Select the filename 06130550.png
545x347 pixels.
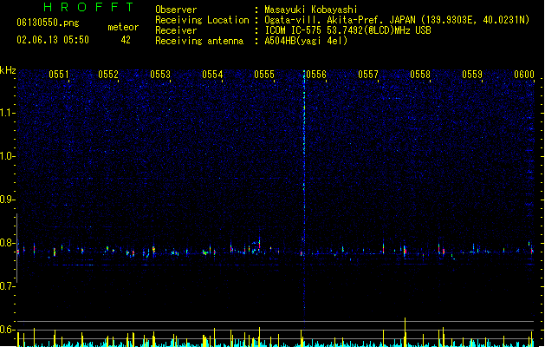pos(48,23)
